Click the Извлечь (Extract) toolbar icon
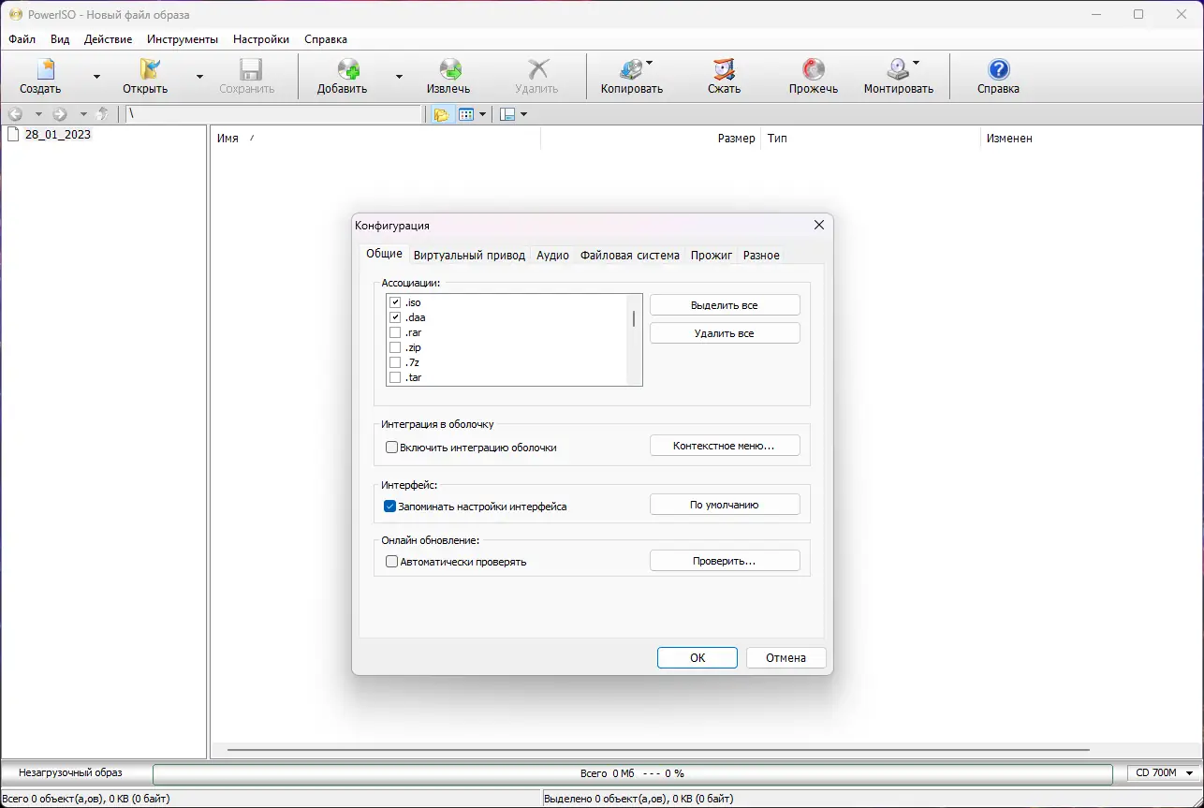The height and width of the screenshot is (808, 1204). [x=449, y=69]
